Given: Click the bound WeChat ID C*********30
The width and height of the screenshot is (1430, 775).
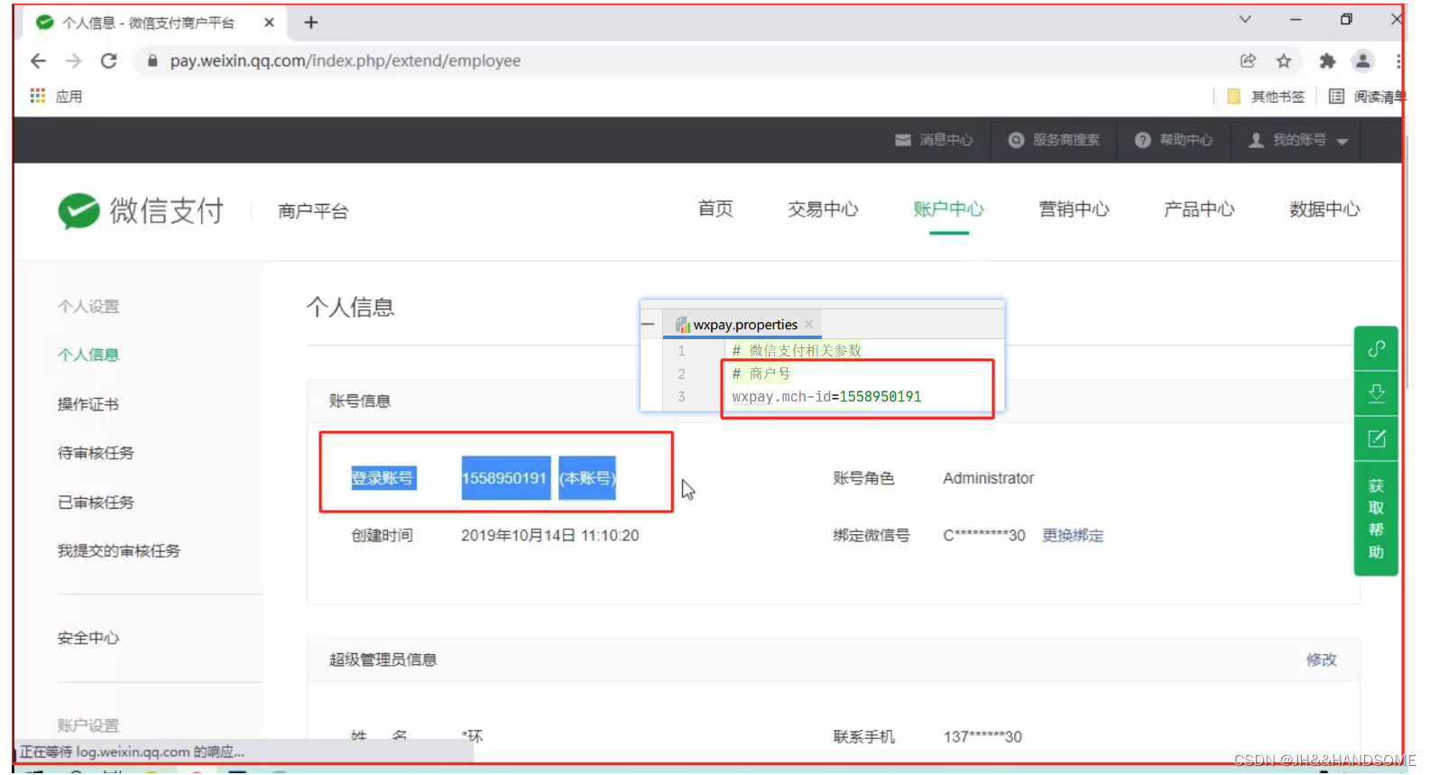Looking at the screenshot, I should pyautogui.click(x=984, y=535).
